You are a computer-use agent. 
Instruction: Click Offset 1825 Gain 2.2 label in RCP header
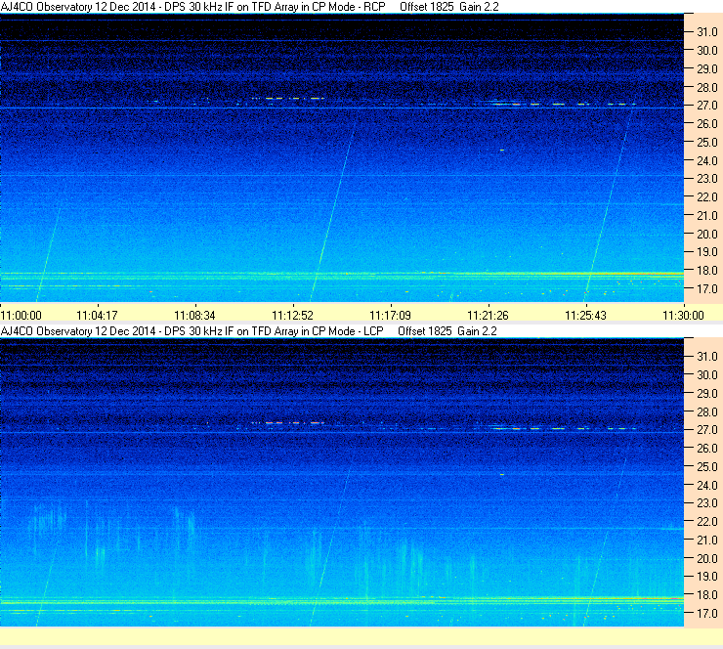[x=449, y=7]
